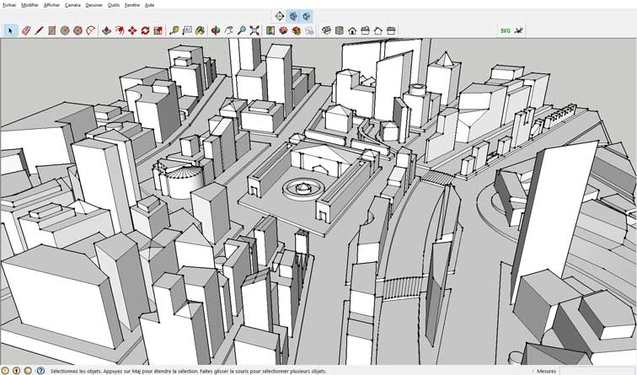Click the Mesures input box
The height and width of the screenshot is (375, 637).
point(597,371)
